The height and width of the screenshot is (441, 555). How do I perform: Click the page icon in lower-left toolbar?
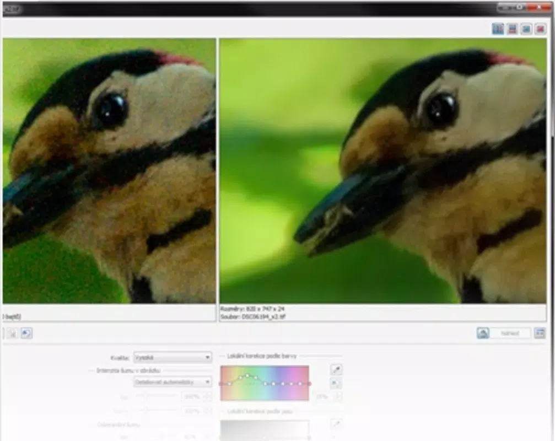coord(12,334)
